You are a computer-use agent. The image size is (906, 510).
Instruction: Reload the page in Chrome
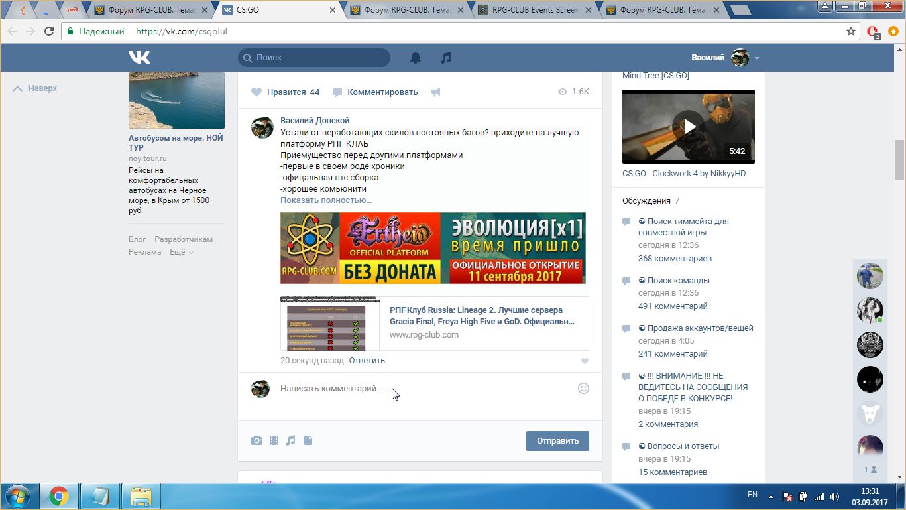coord(49,31)
